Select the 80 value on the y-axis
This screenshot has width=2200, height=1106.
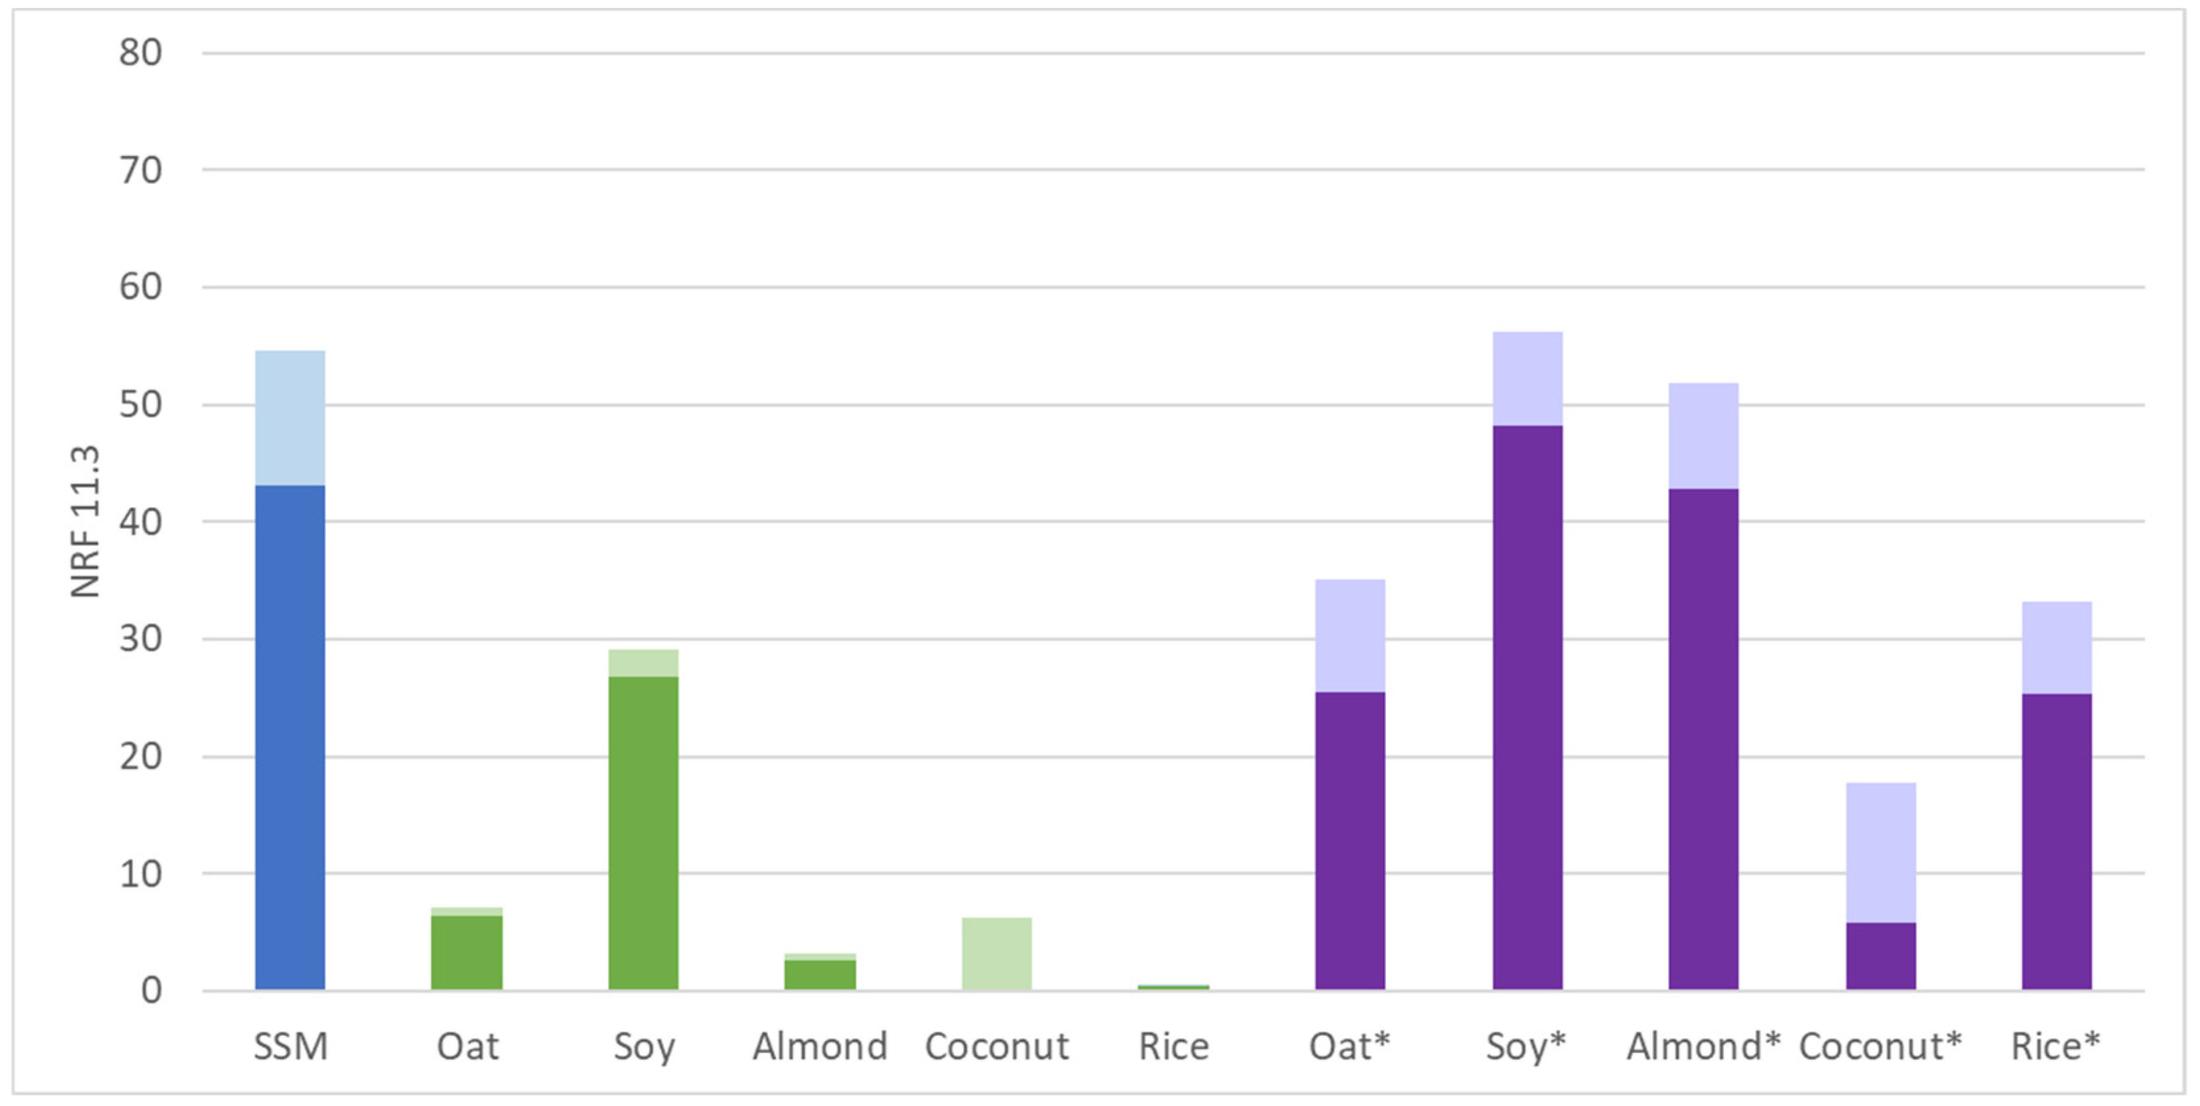click(x=141, y=53)
